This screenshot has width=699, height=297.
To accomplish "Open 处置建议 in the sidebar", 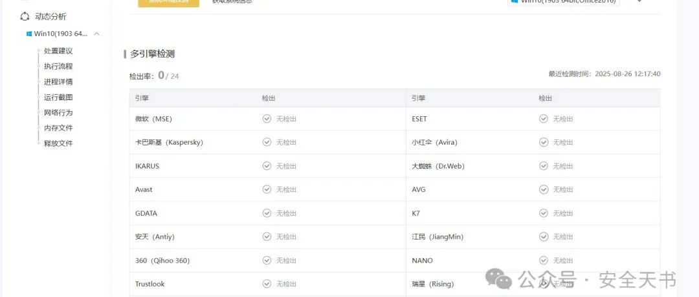I will (58, 51).
